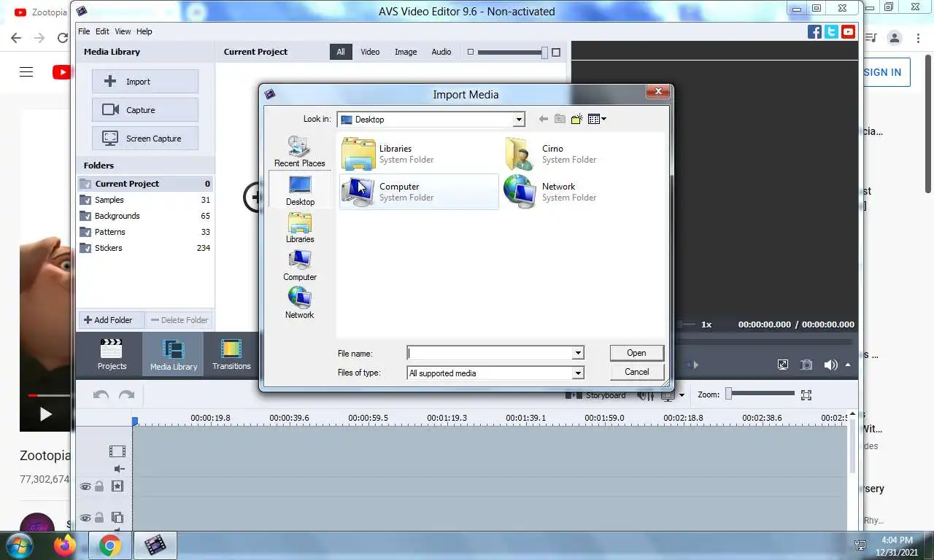Filter media by Image tab
Viewport: 934px width, 560px height.
[406, 52]
